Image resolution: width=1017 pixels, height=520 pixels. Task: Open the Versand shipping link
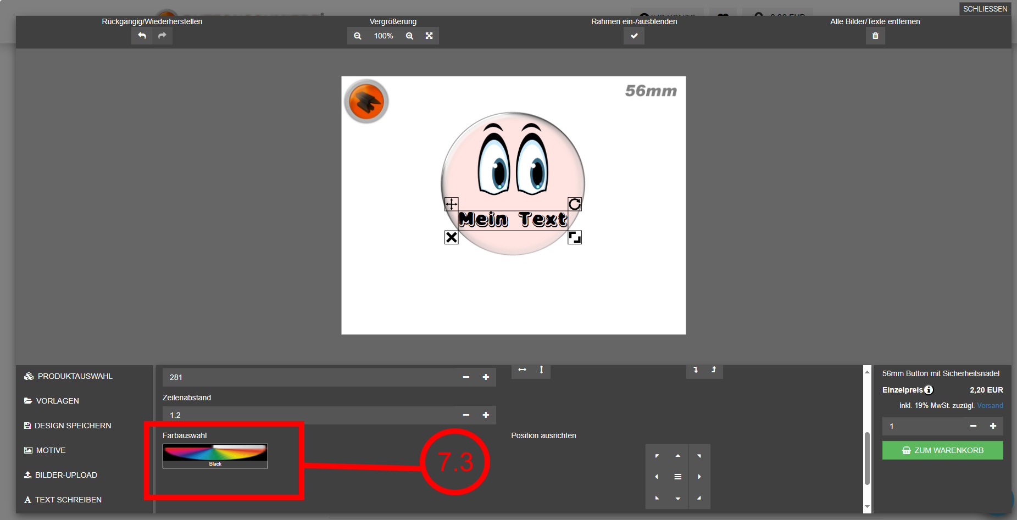pos(990,405)
